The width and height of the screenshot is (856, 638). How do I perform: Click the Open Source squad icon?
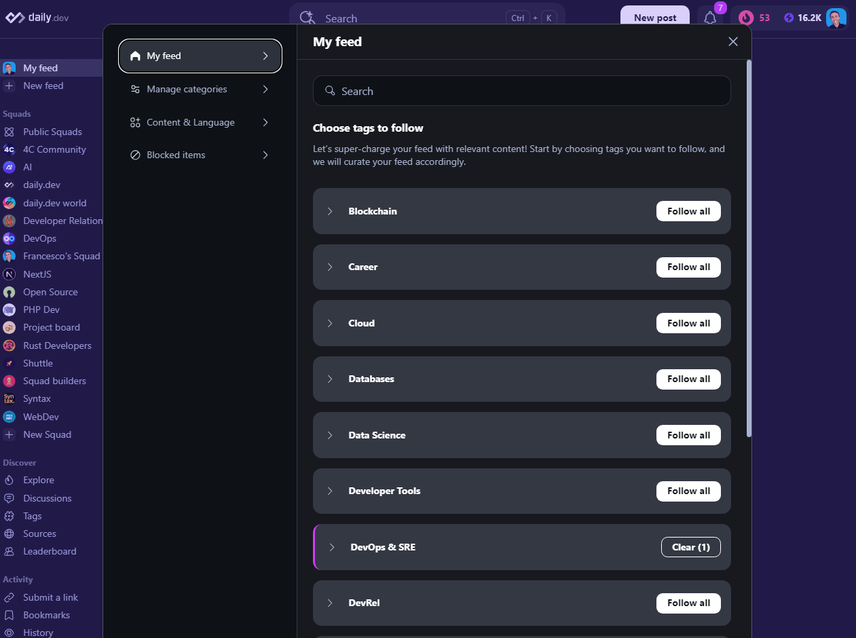9,292
